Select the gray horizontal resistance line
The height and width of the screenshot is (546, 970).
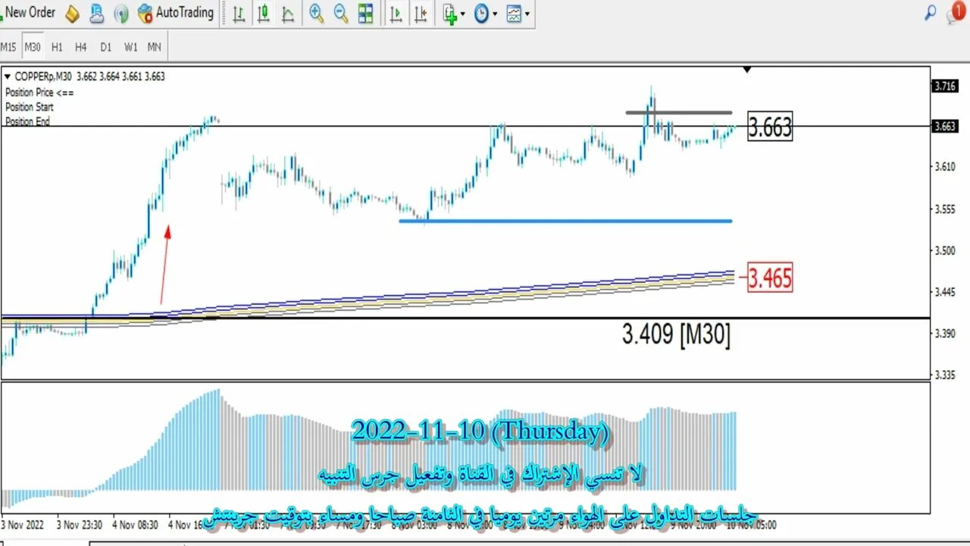coord(679,112)
